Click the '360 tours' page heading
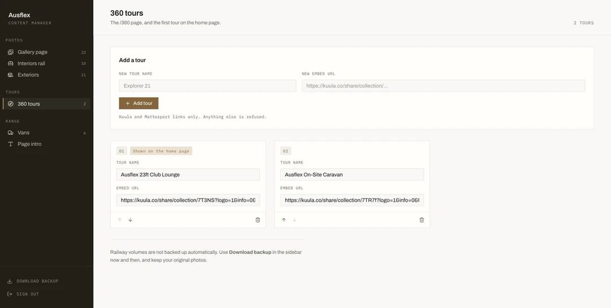This screenshot has height=308, width=611. (127, 13)
